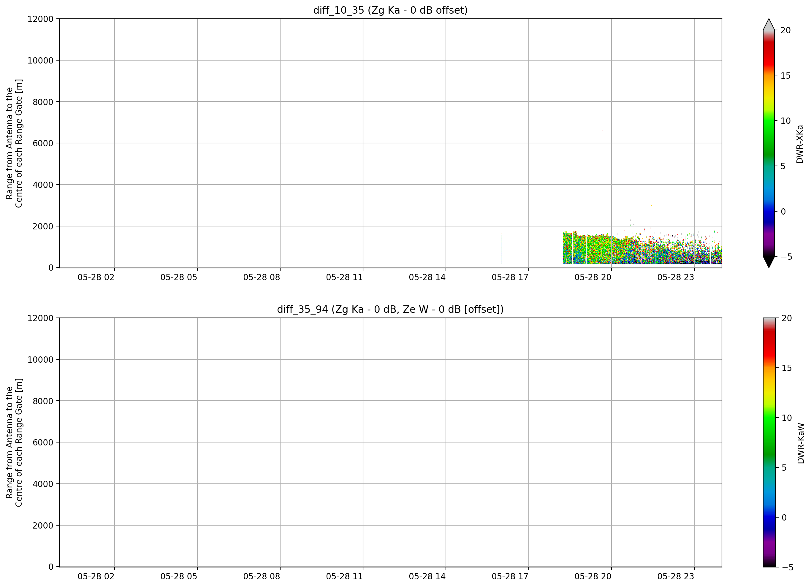Click the −5 label on the DWR-XKa colorbar
Viewport: 811px width, 587px height.
pos(786,257)
